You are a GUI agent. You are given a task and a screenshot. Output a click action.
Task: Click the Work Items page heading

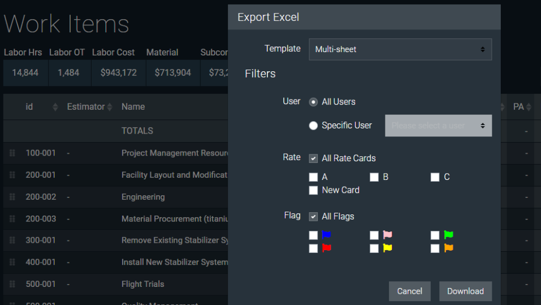(66, 24)
